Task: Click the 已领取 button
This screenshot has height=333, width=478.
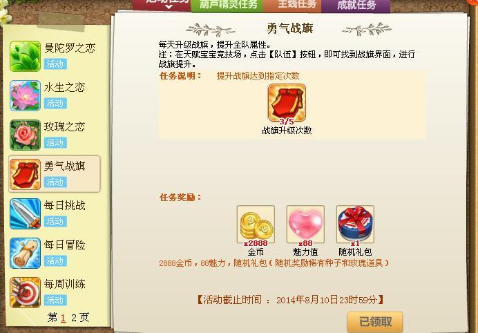Action: pyautogui.click(x=375, y=321)
